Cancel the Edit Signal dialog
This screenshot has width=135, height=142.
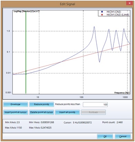[123, 136]
